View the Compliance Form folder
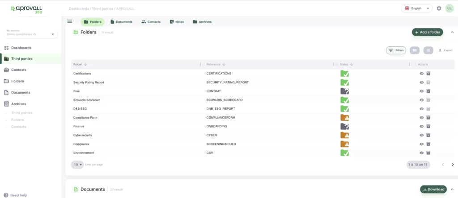The width and height of the screenshot is (458, 198). click(x=421, y=118)
